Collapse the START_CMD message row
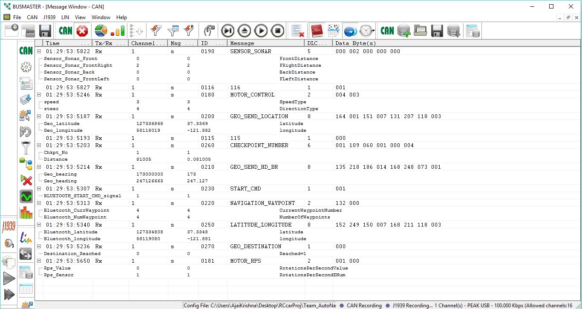Image resolution: width=582 pixels, height=309 pixels. click(39, 189)
